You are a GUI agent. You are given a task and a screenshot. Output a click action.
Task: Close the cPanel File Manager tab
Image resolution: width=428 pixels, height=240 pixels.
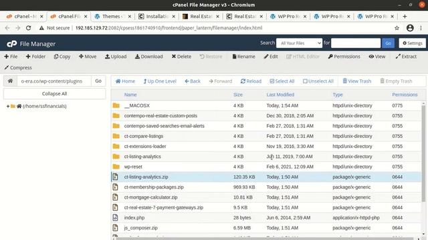86,17
